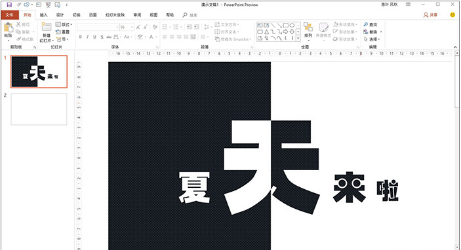This screenshot has width=461, height=250.
Task: Switch to the Slide Show tab
Action: point(115,15)
